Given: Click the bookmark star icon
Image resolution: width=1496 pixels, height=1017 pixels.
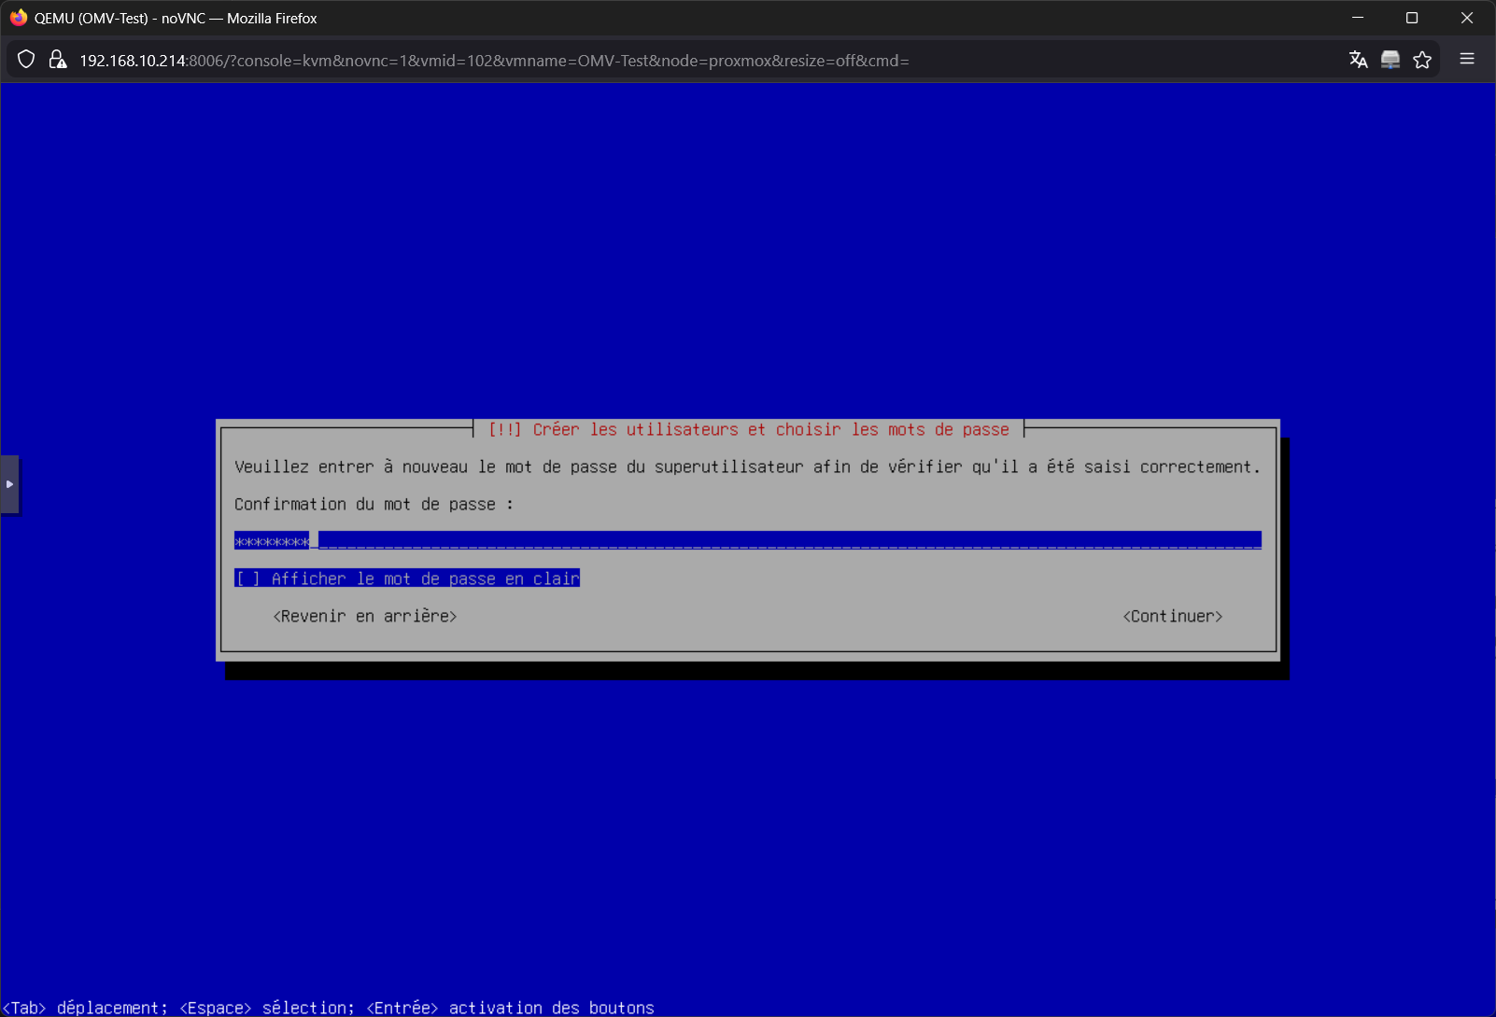Looking at the screenshot, I should [x=1422, y=60].
